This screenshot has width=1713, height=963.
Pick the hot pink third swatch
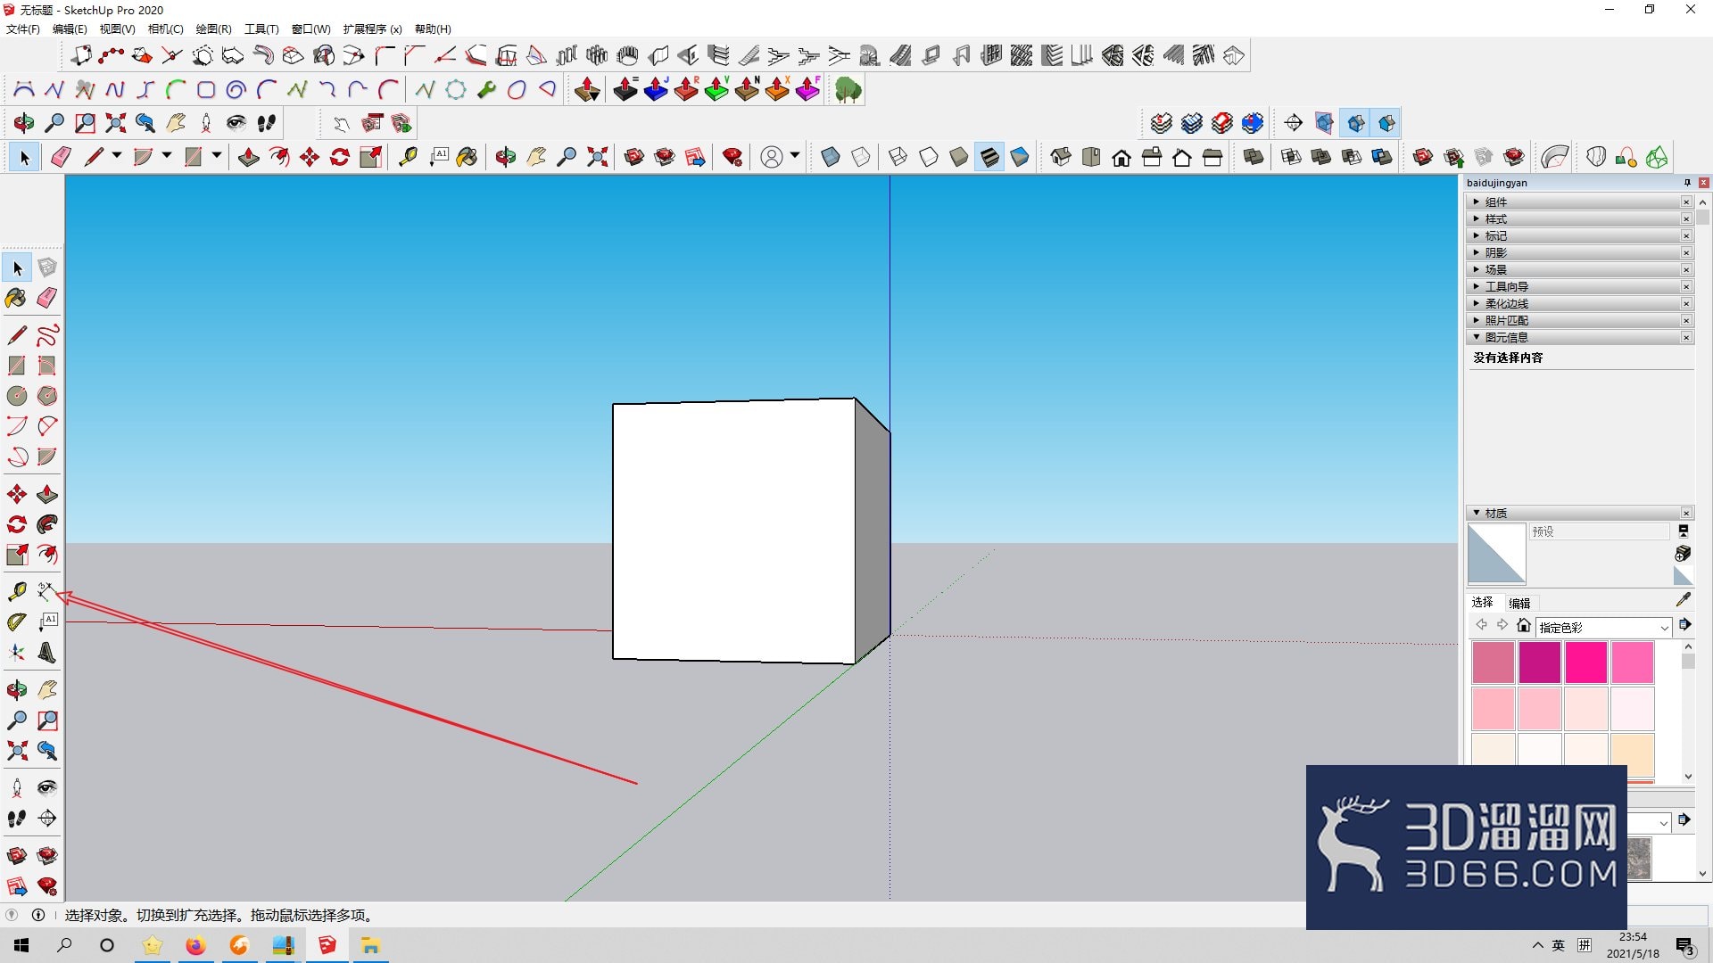1586,663
